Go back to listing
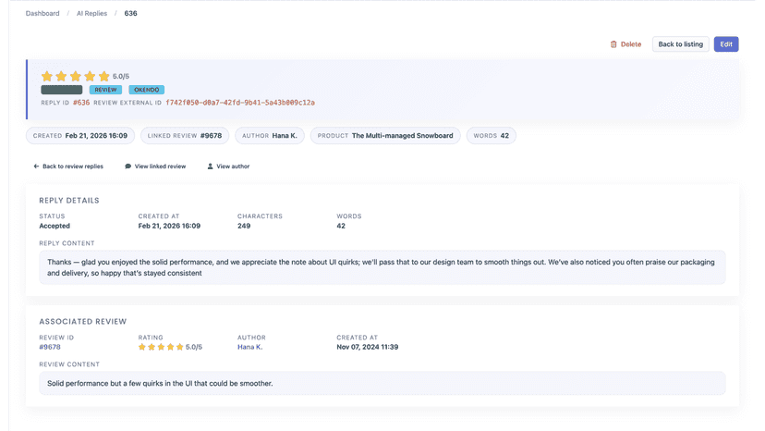Viewport: 765px width, 431px height. pyautogui.click(x=680, y=44)
